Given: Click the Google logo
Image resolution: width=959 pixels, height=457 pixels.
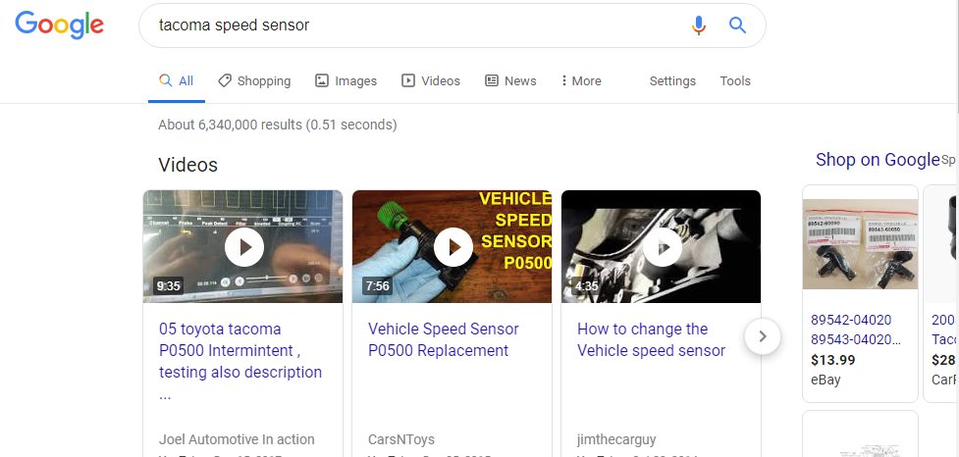Looking at the screenshot, I should pos(59,25).
